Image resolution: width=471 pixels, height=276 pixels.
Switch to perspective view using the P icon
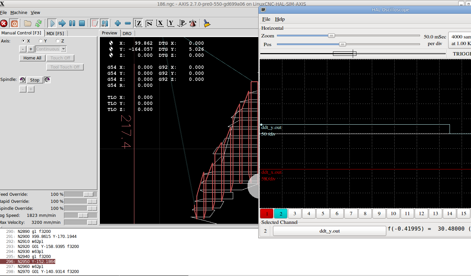pyautogui.click(x=182, y=23)
